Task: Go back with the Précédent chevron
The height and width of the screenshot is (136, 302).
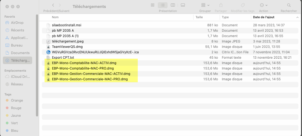Action: (x=53, y=5)
